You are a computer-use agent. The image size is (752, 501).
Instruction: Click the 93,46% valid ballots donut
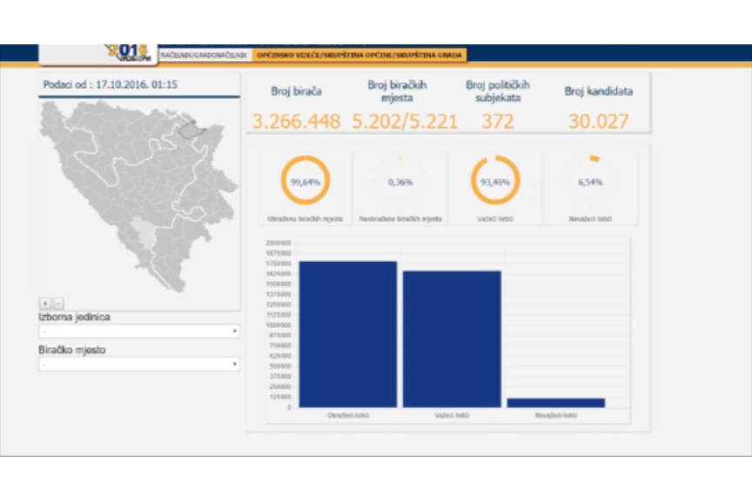pyautogui.click(x=495, y=182)
